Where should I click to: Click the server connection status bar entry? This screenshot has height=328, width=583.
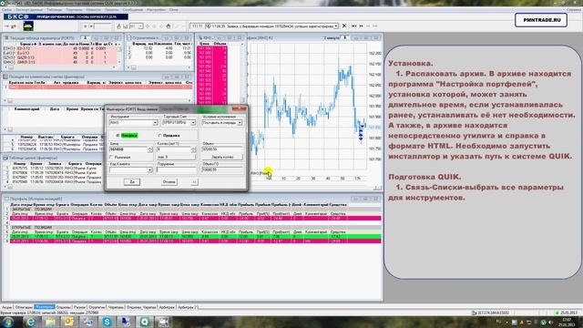click(490, 313)
